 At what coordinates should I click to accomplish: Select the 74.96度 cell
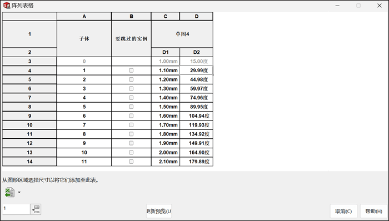[x=196, y=98]
